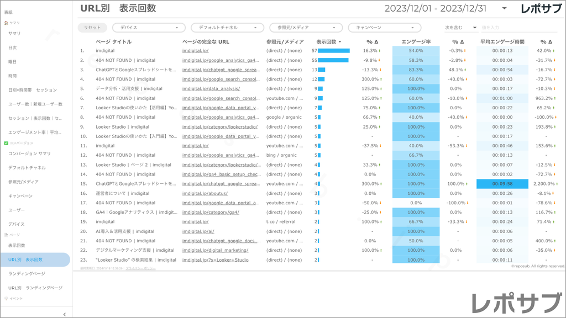Select コンバージョン サマリ in the sidebar
Screen dimensions: 566x318
click(x=29, y=153)
